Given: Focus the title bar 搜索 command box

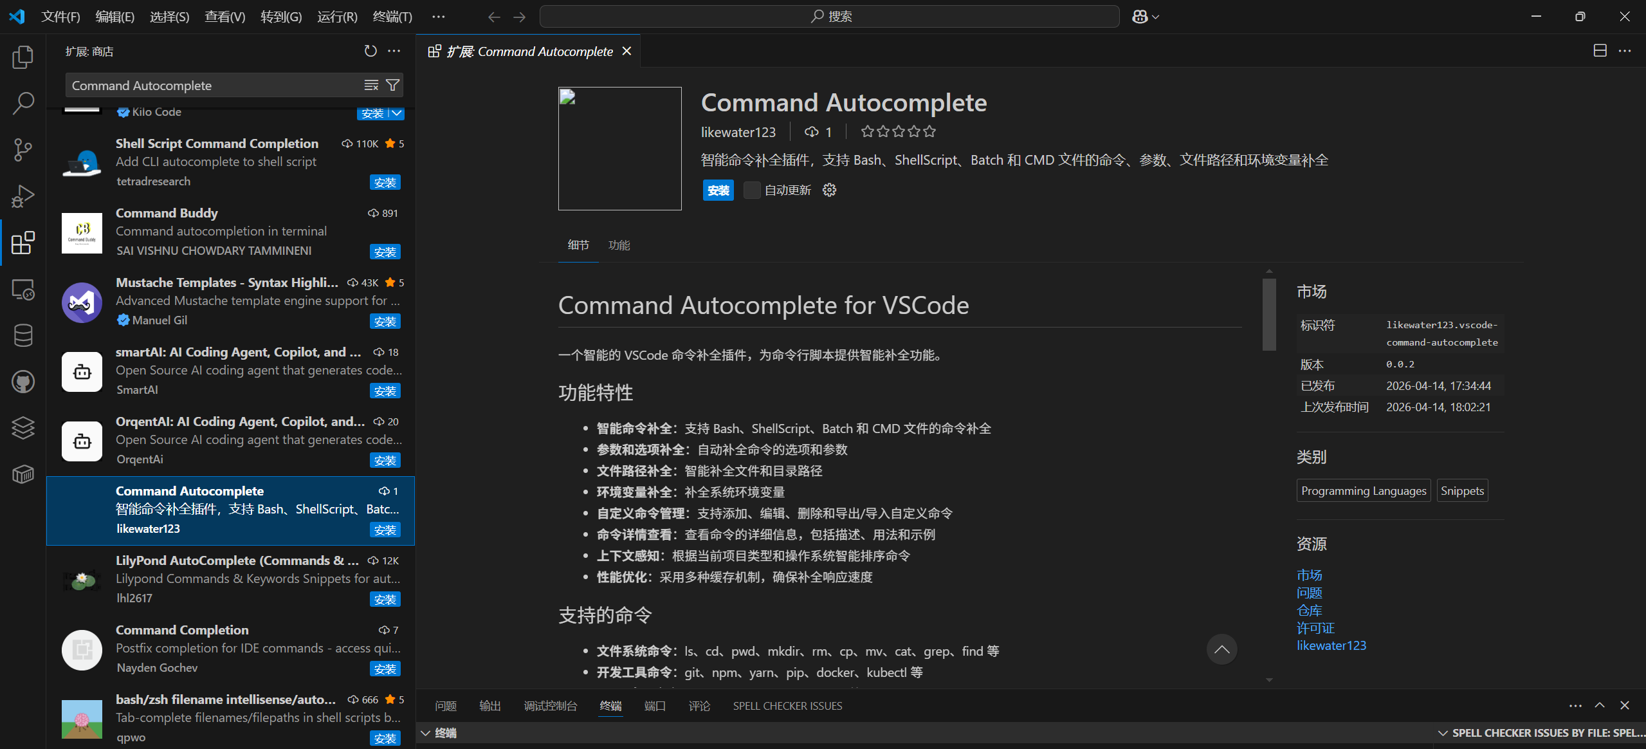Looking at the screenshot, I should (830, 17).
